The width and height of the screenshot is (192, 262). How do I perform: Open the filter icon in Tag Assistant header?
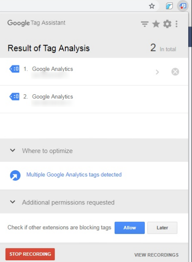144,24
